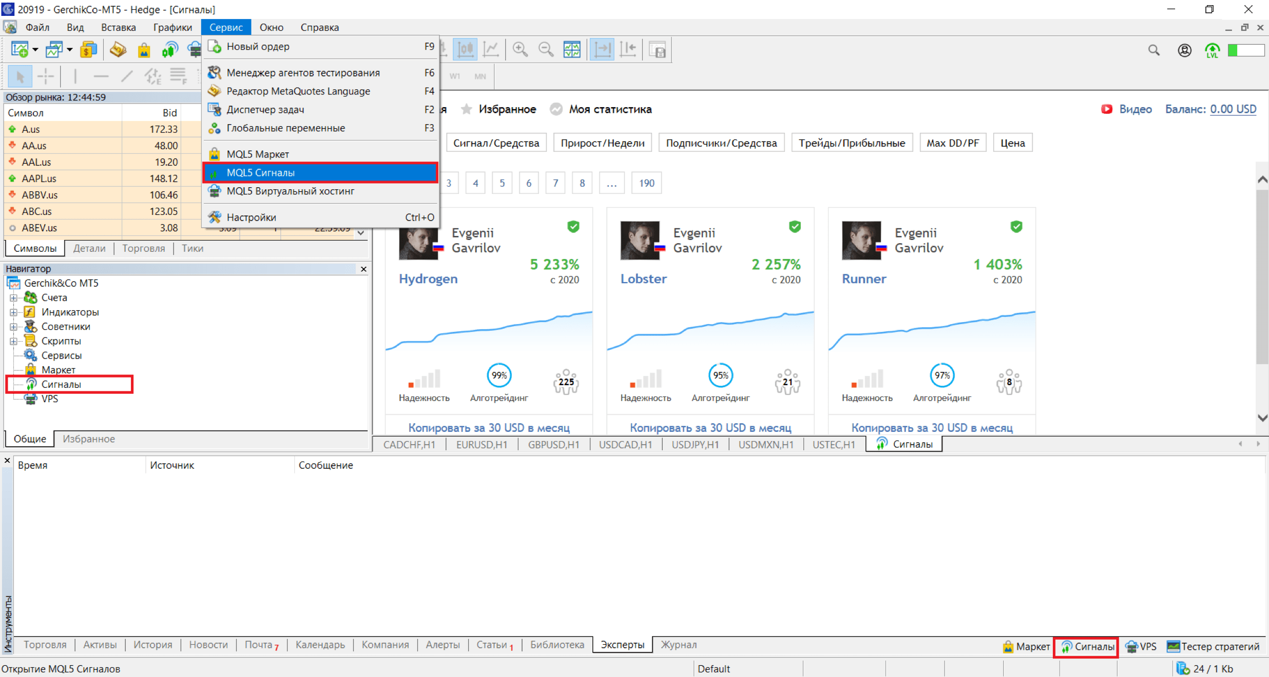Click the search magnifier icon at top right
The image size is (1269, 677).
click(x=1153, y=50)
